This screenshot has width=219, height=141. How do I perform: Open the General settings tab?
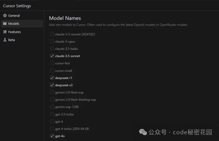click(x=14, y=15)
